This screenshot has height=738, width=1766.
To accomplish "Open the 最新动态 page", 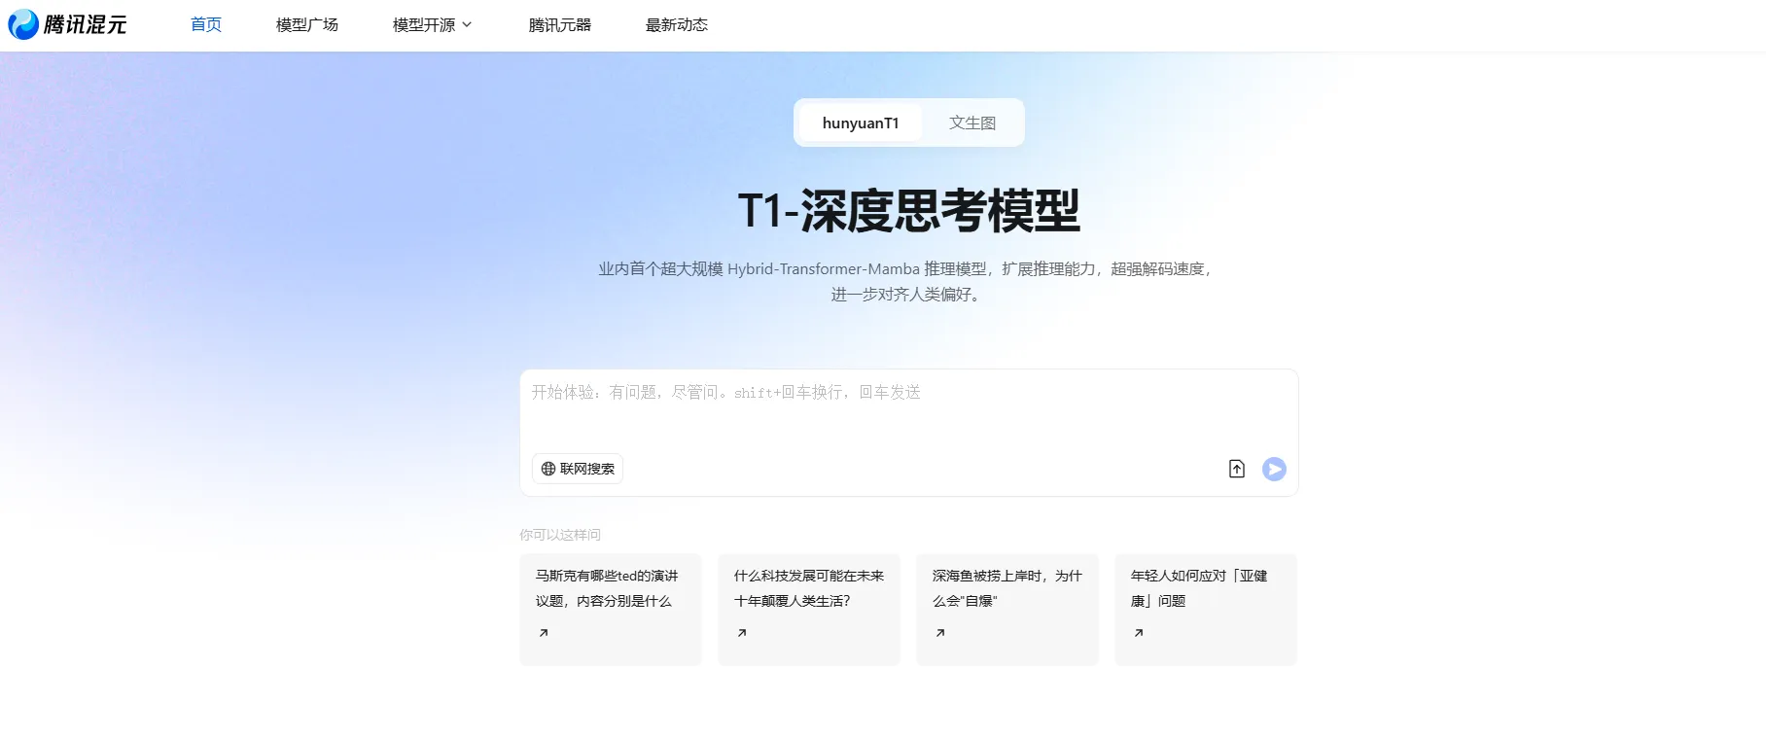I will 677,25.
